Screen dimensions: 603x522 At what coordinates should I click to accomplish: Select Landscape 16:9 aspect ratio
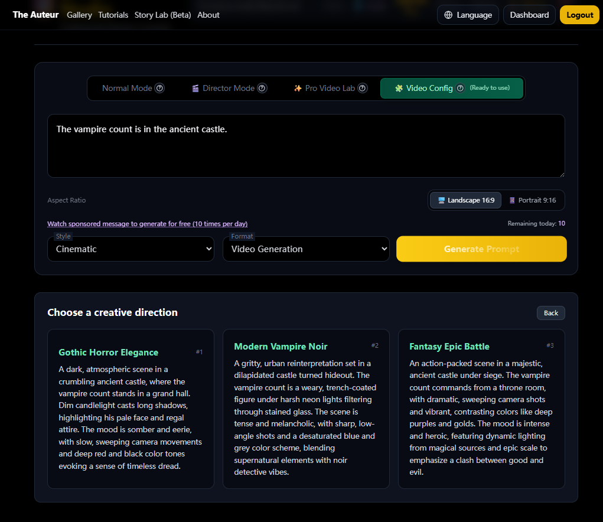466,200
